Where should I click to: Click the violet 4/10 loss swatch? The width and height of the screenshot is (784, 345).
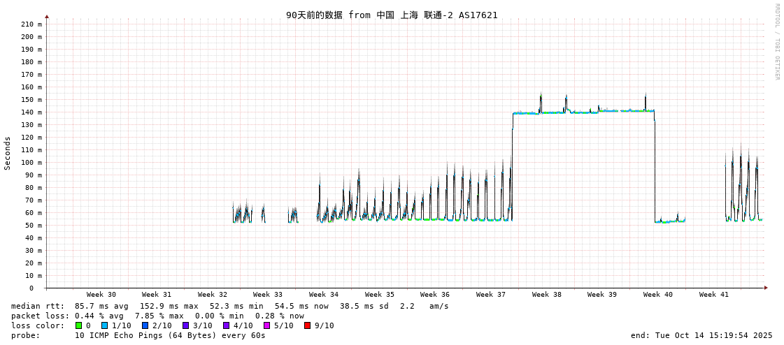pyautogui.click(x=226, y=325)
